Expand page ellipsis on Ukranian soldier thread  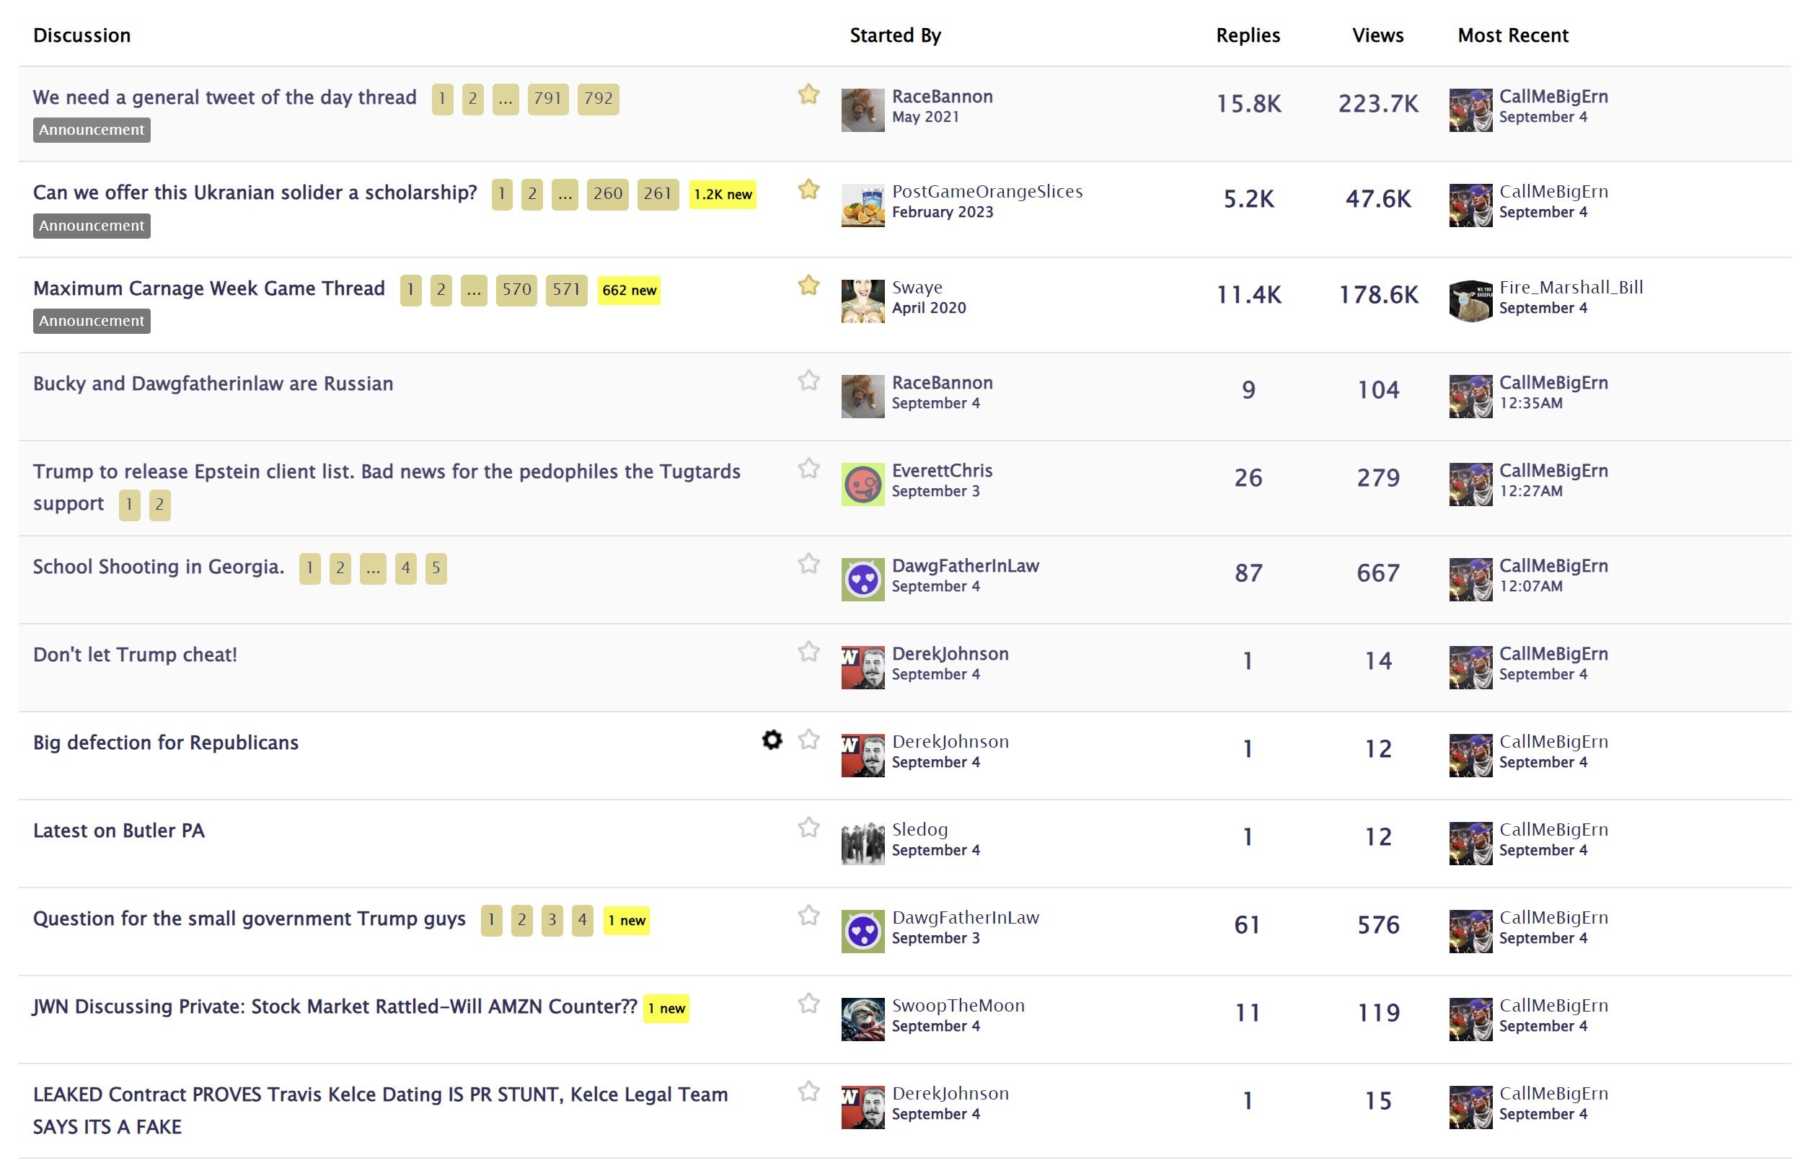[x=565, y=195]
